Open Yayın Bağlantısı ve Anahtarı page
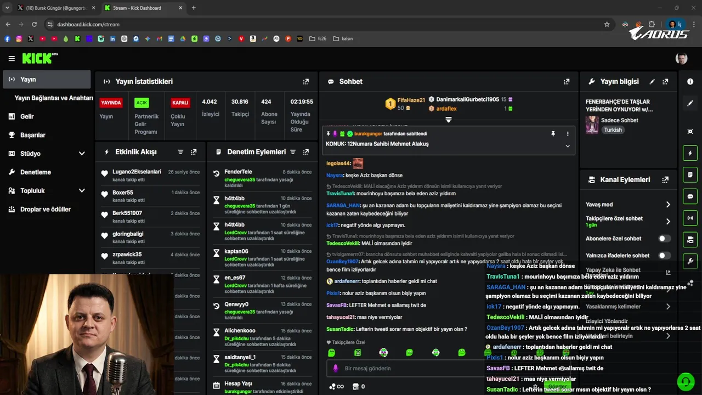The width and height of the screenshot is (702, 395). pos(54,98)
